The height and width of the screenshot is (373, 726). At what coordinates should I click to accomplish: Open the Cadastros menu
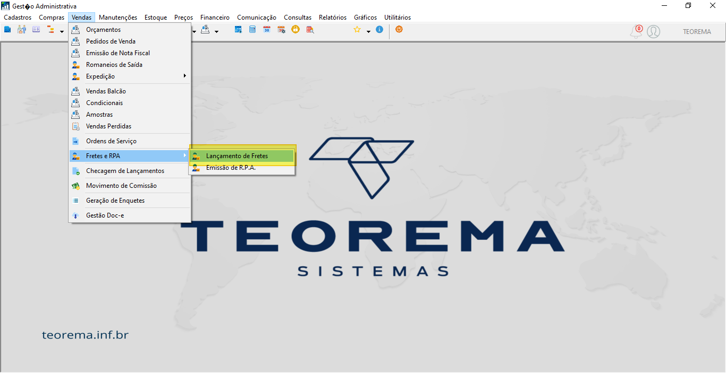(x=18, y=18)
